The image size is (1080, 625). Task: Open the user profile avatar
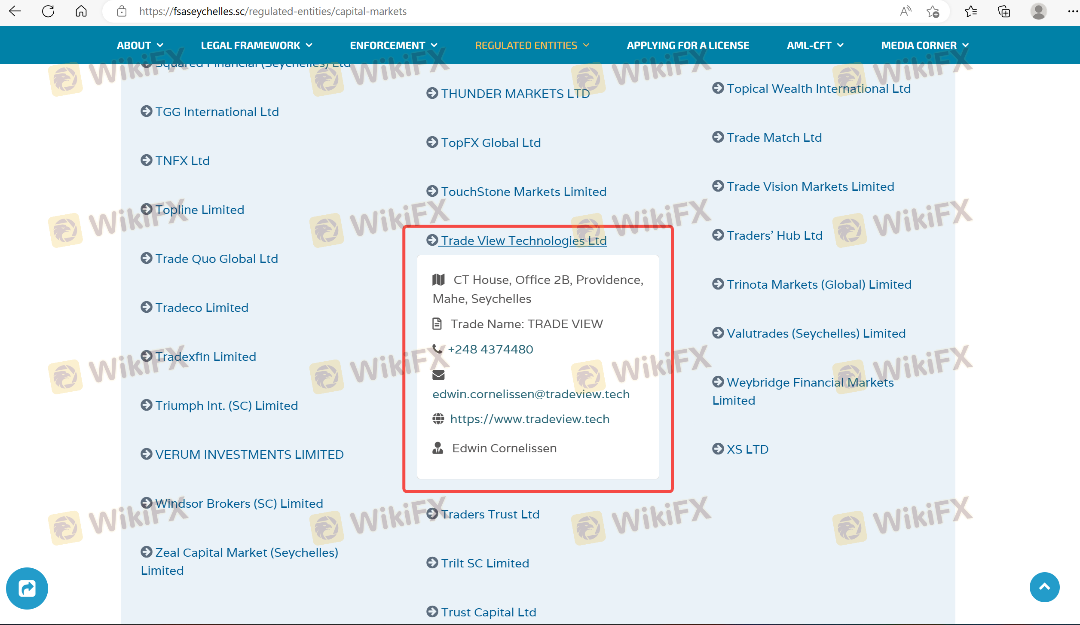point(1038,11)
